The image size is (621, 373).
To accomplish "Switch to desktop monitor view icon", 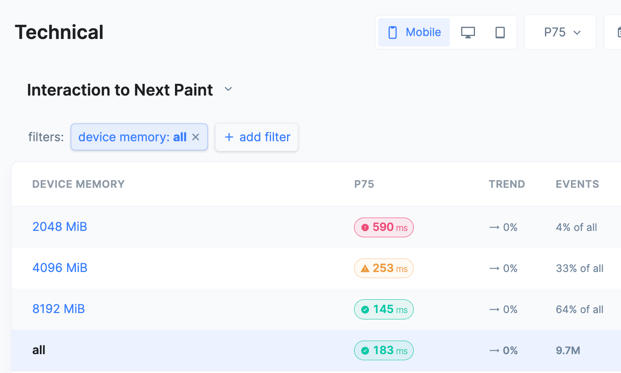I will [468, 32].
